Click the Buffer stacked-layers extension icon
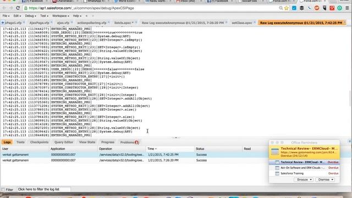This screenshot has height=198, width=352. (302, 8)
